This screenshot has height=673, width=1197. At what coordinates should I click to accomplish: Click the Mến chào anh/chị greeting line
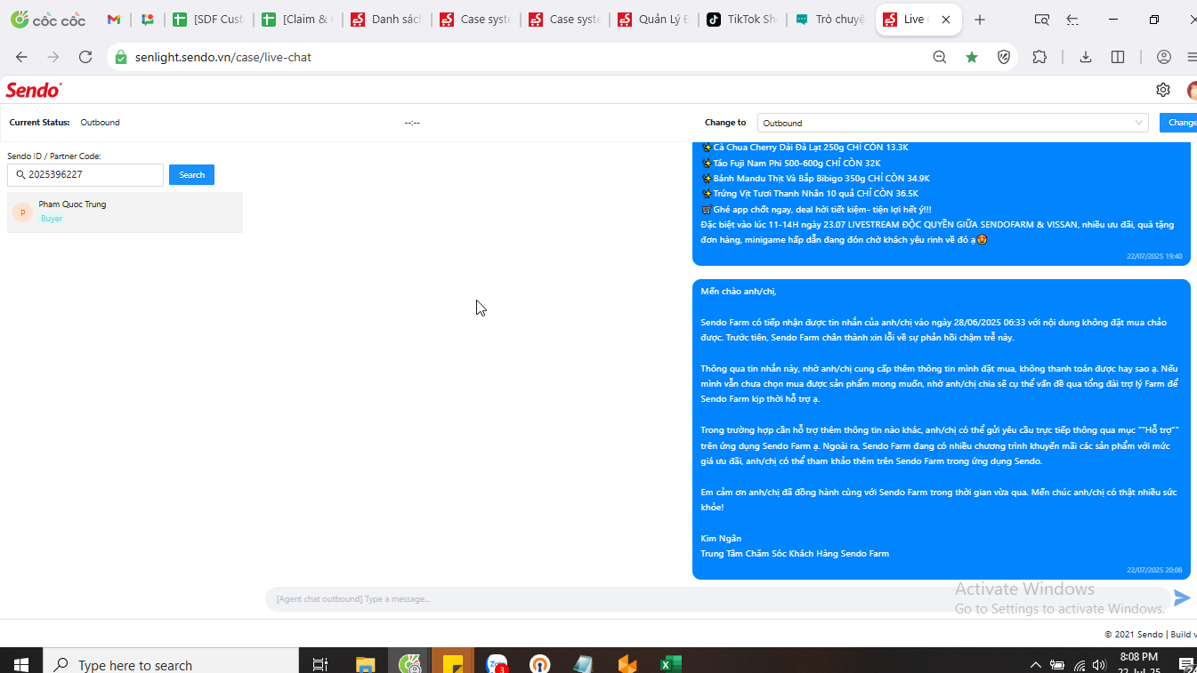tap(738, 291)
